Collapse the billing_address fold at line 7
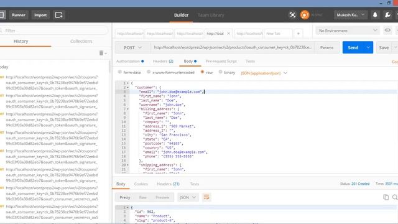The image size is (398, 224). [x=127, y=109]
